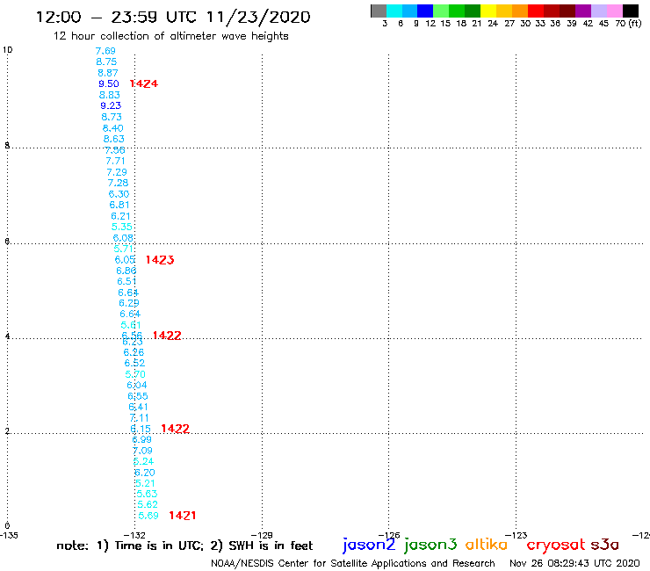Pick the bright red swatch in the scale
650x571 pixels.
pos(536,11)
